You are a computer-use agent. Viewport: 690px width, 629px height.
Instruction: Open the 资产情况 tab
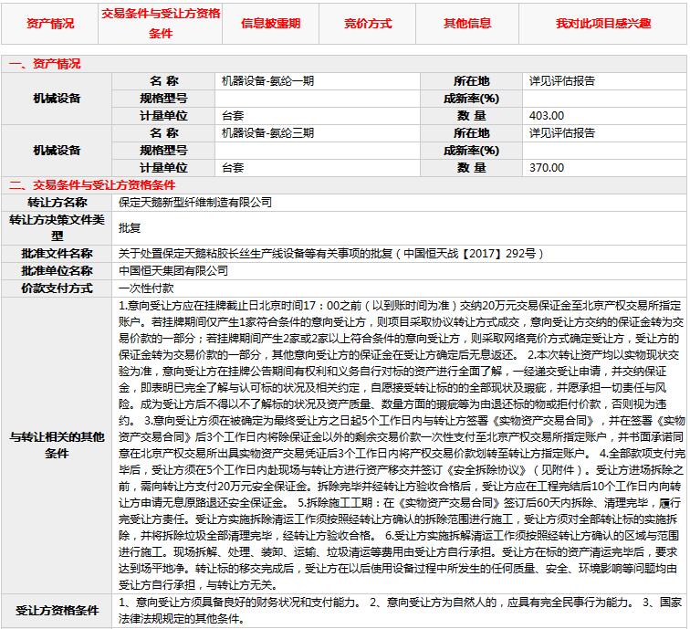(50, 24)
